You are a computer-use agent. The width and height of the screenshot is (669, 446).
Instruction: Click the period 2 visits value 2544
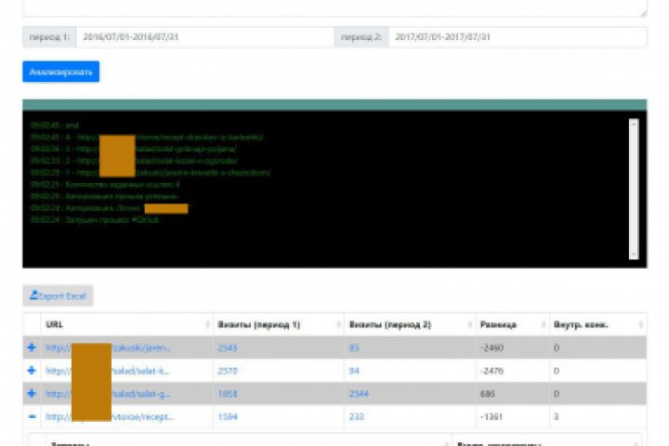[359, 394]
